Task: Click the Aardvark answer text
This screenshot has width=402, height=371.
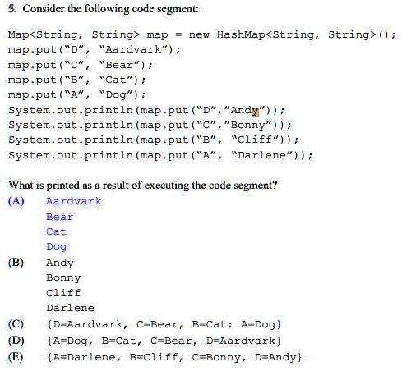Action: coord(74,201)
